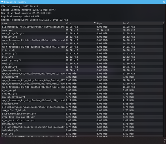Collapse the Streaming Memory window triangle
Screen dimensions: 166x144
pyautogui.click(x=2, y=2)
